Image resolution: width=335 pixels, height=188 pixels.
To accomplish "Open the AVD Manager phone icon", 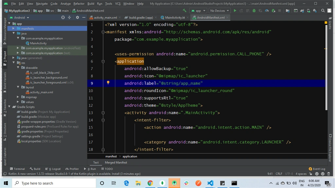I will tap(308, 10).
